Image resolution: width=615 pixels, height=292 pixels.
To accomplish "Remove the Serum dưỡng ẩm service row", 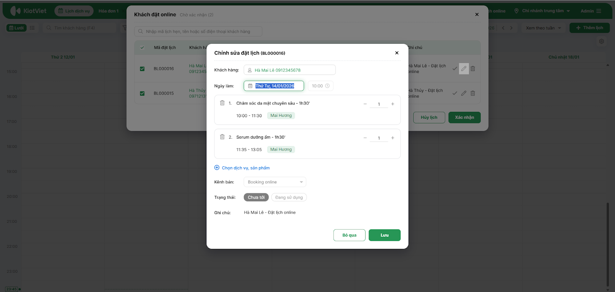I will 222,137.
